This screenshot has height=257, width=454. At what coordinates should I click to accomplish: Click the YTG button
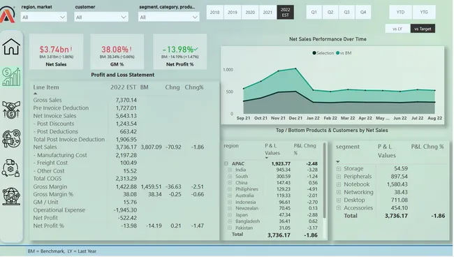pyautogui.click(x=424, y=12)
